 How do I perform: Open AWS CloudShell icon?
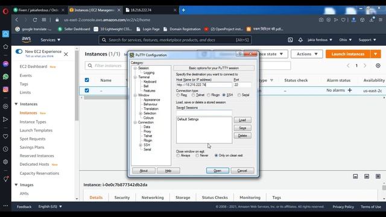pos(290,40)
